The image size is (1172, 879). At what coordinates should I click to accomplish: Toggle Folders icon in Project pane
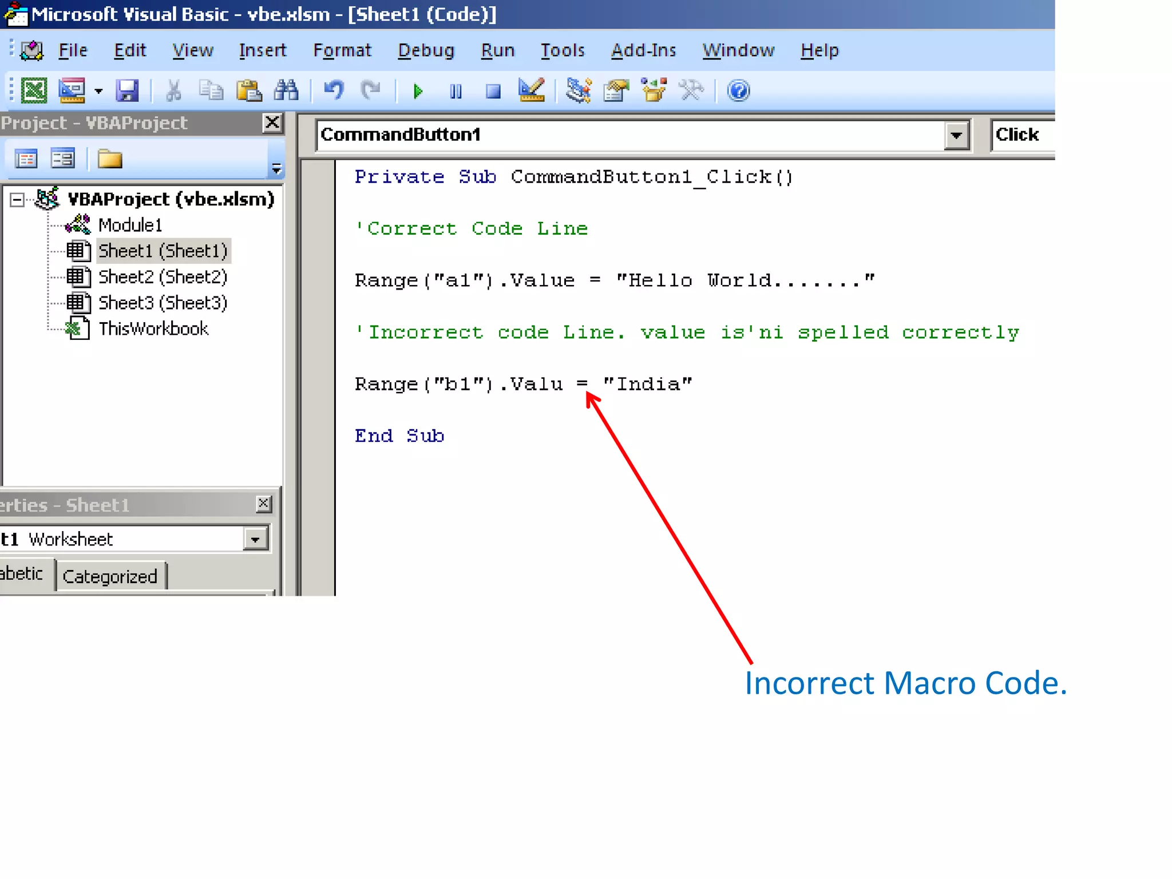(x=110, y=159)
